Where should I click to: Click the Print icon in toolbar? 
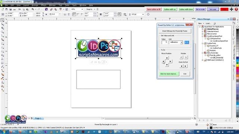pyautogui.click(x=15, y=9)
